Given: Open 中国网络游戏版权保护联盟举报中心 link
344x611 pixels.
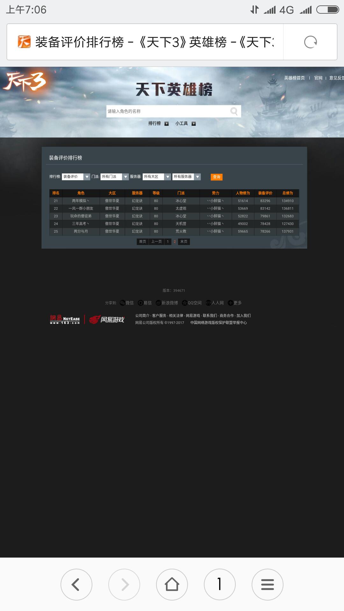Looking at the screenshot, I should 219,323.
